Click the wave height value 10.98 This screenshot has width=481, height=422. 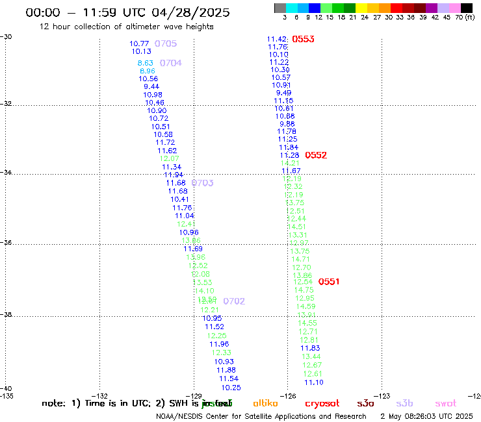pyautogui.click(x=153, y=95)
